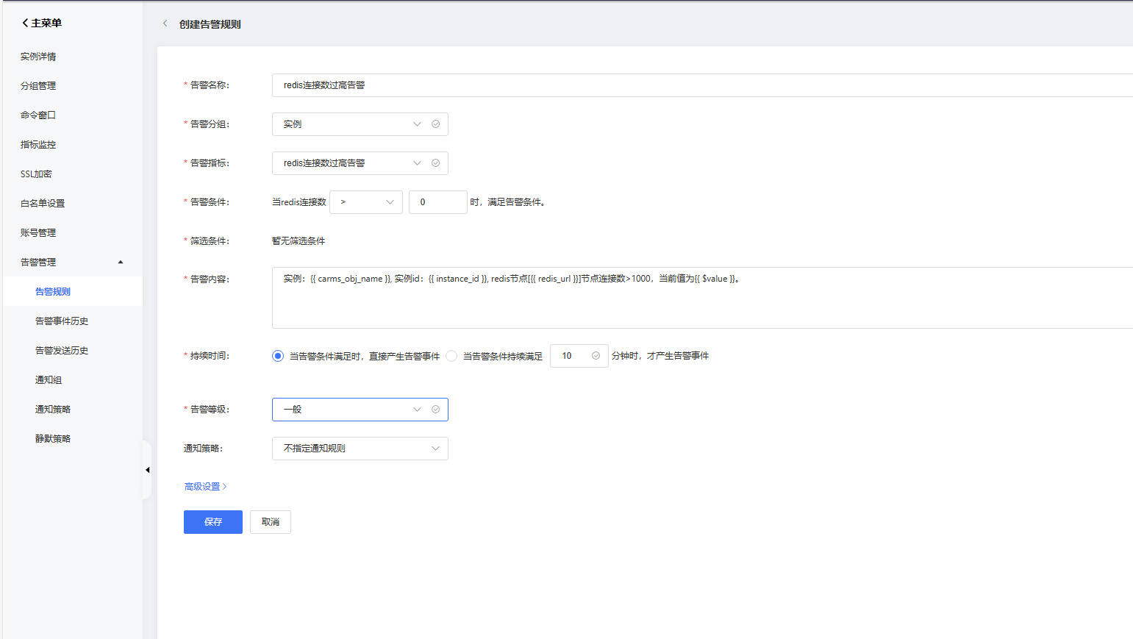Return to 主菜单 via the back chevron
Viewport: 1133px width, 639px height.
click(x=26, y=23)
